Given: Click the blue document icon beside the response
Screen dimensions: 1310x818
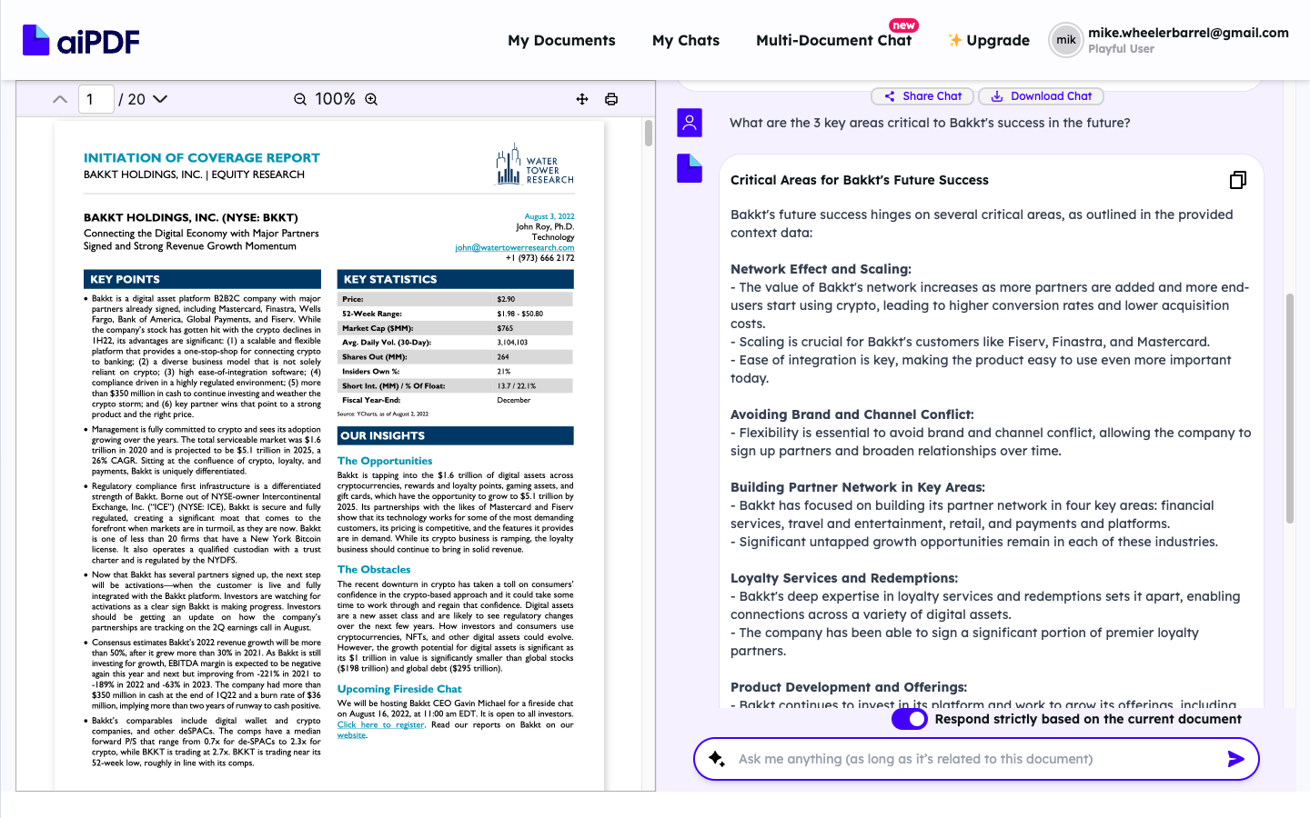Looking at the screenshot, I should tap(690, 168).
